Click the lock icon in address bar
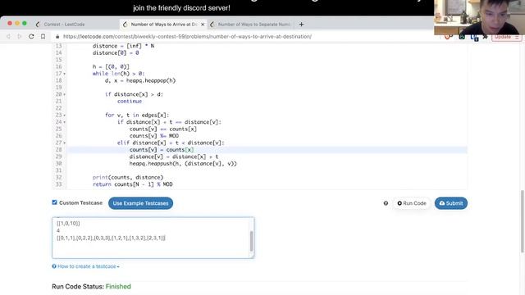 (57, 36)
